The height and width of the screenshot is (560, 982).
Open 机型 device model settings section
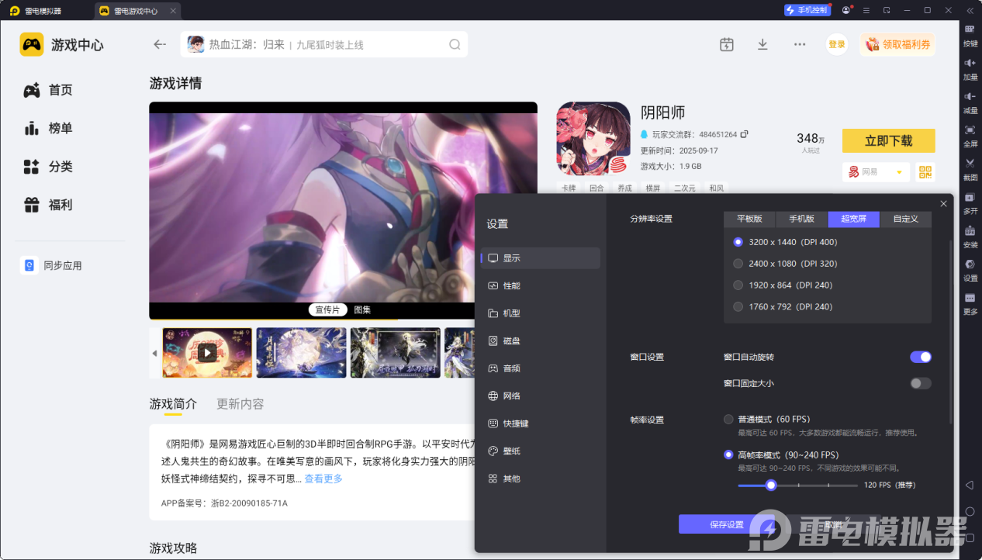coord(541,313)
